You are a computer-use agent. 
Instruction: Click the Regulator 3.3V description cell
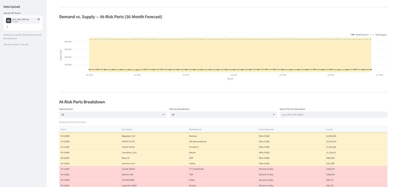coord(154,136)
